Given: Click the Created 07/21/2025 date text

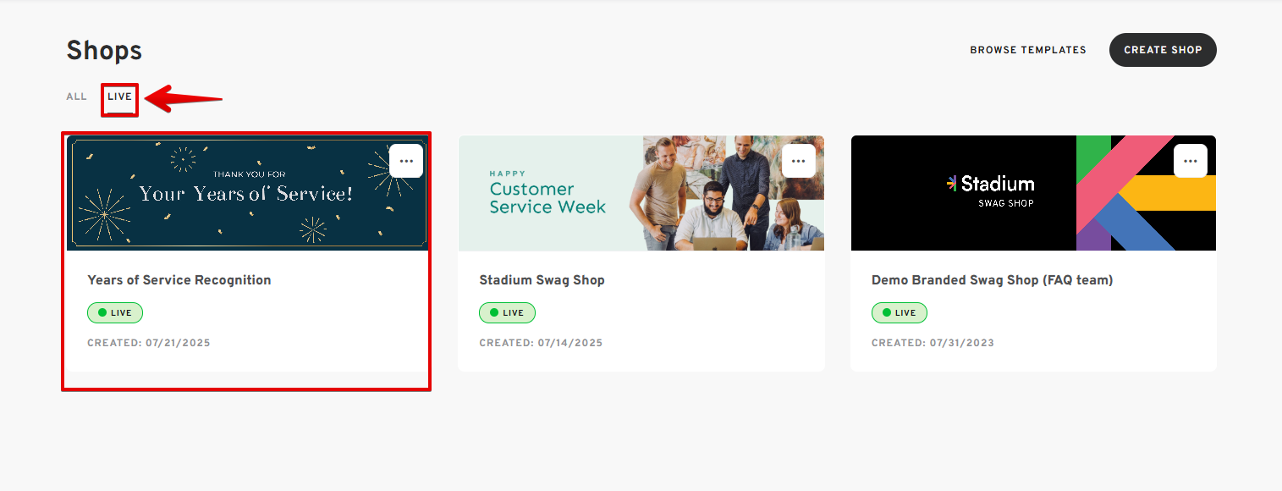Looking at the screenshot, I should [149, 343].
